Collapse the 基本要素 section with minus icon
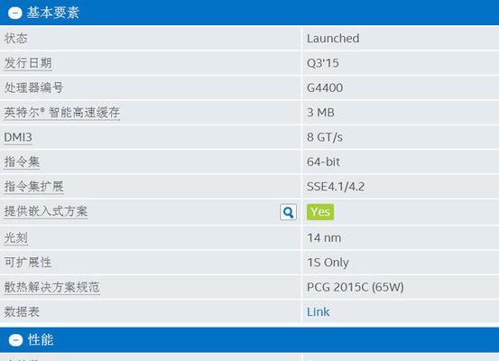Viewport: 499px width, 361px height. pos(15,13)
